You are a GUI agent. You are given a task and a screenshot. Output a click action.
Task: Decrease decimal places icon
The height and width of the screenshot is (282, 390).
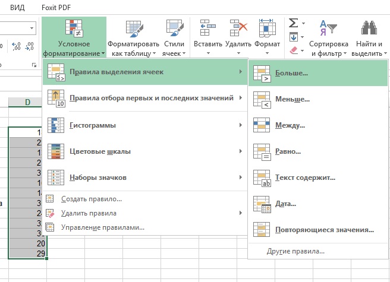[x=29, y=46]
